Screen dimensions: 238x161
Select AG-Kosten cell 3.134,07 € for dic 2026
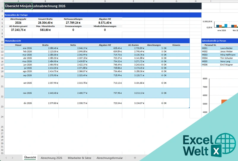[x=134, y=103]
